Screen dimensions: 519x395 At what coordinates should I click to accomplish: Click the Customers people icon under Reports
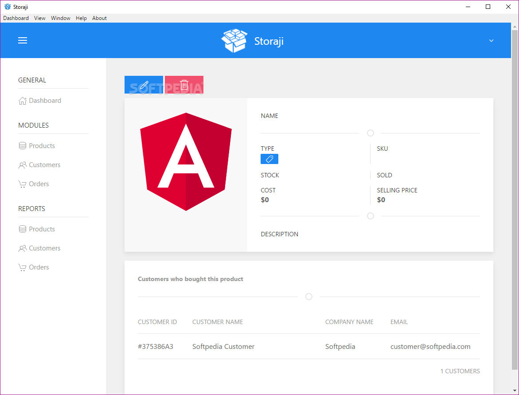(22, 248)
